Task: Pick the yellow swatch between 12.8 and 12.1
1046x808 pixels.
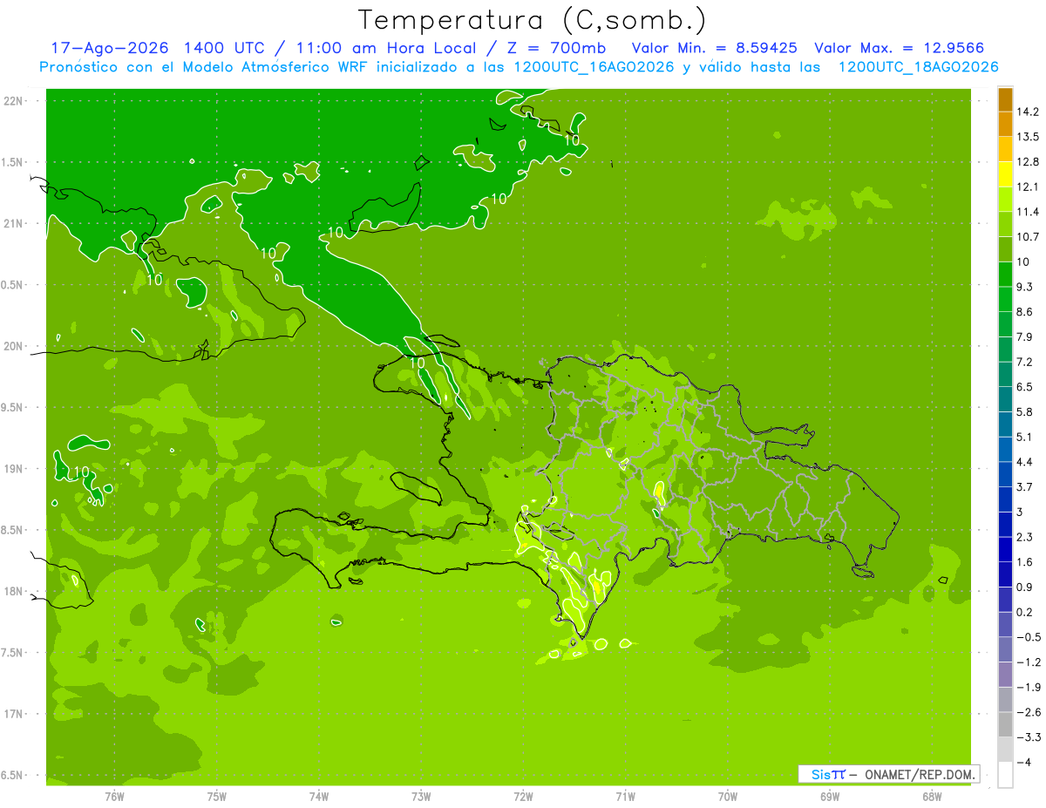Action: (x=1005, y=174)
